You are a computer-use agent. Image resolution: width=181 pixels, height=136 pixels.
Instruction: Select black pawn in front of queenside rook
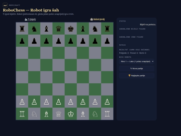[x=22, y=41]
